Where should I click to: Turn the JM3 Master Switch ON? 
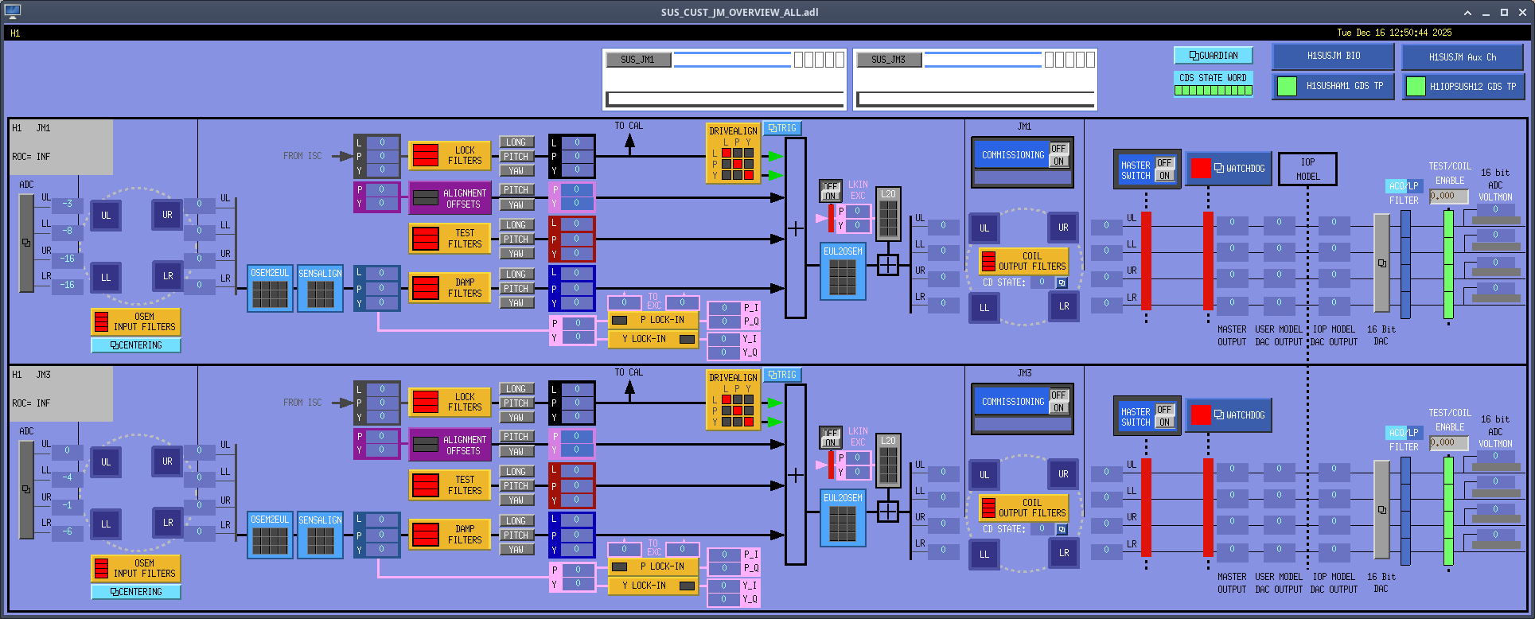point(1163,422)
